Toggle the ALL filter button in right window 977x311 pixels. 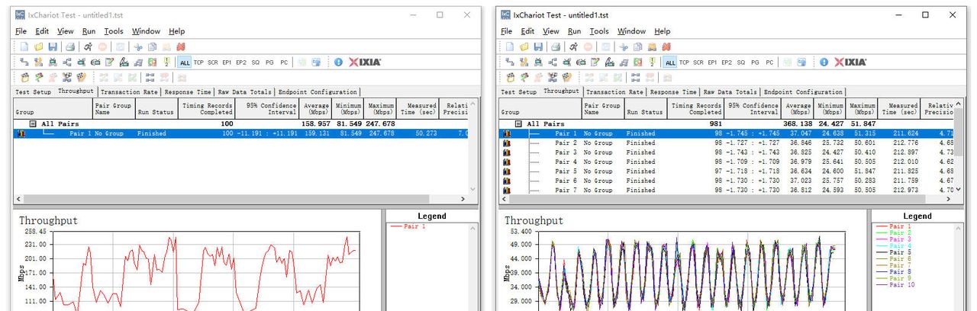(670, 63)
